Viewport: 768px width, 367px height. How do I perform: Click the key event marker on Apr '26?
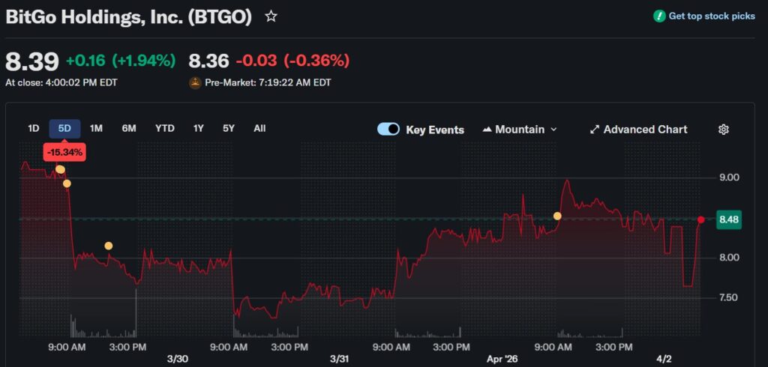(557, 216)
